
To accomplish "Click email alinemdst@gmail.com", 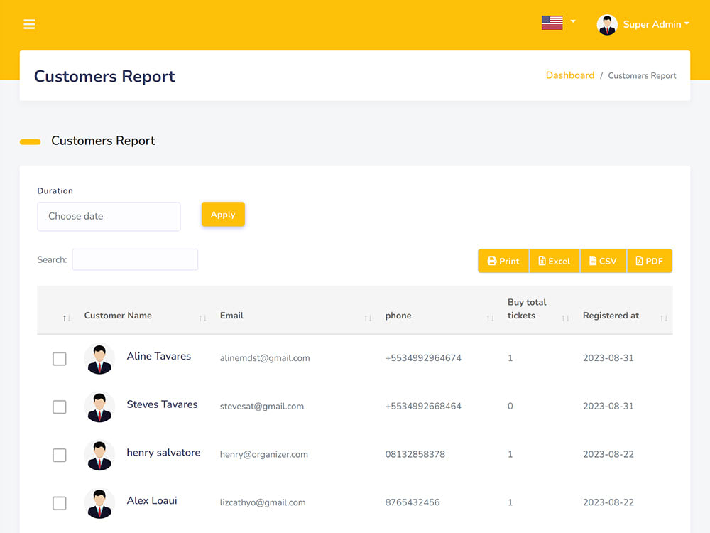I will pos(265,358).
